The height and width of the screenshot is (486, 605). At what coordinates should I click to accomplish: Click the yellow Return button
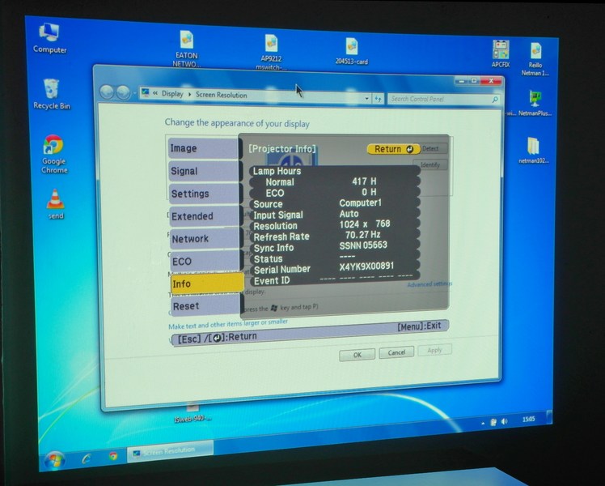point(394,149)
